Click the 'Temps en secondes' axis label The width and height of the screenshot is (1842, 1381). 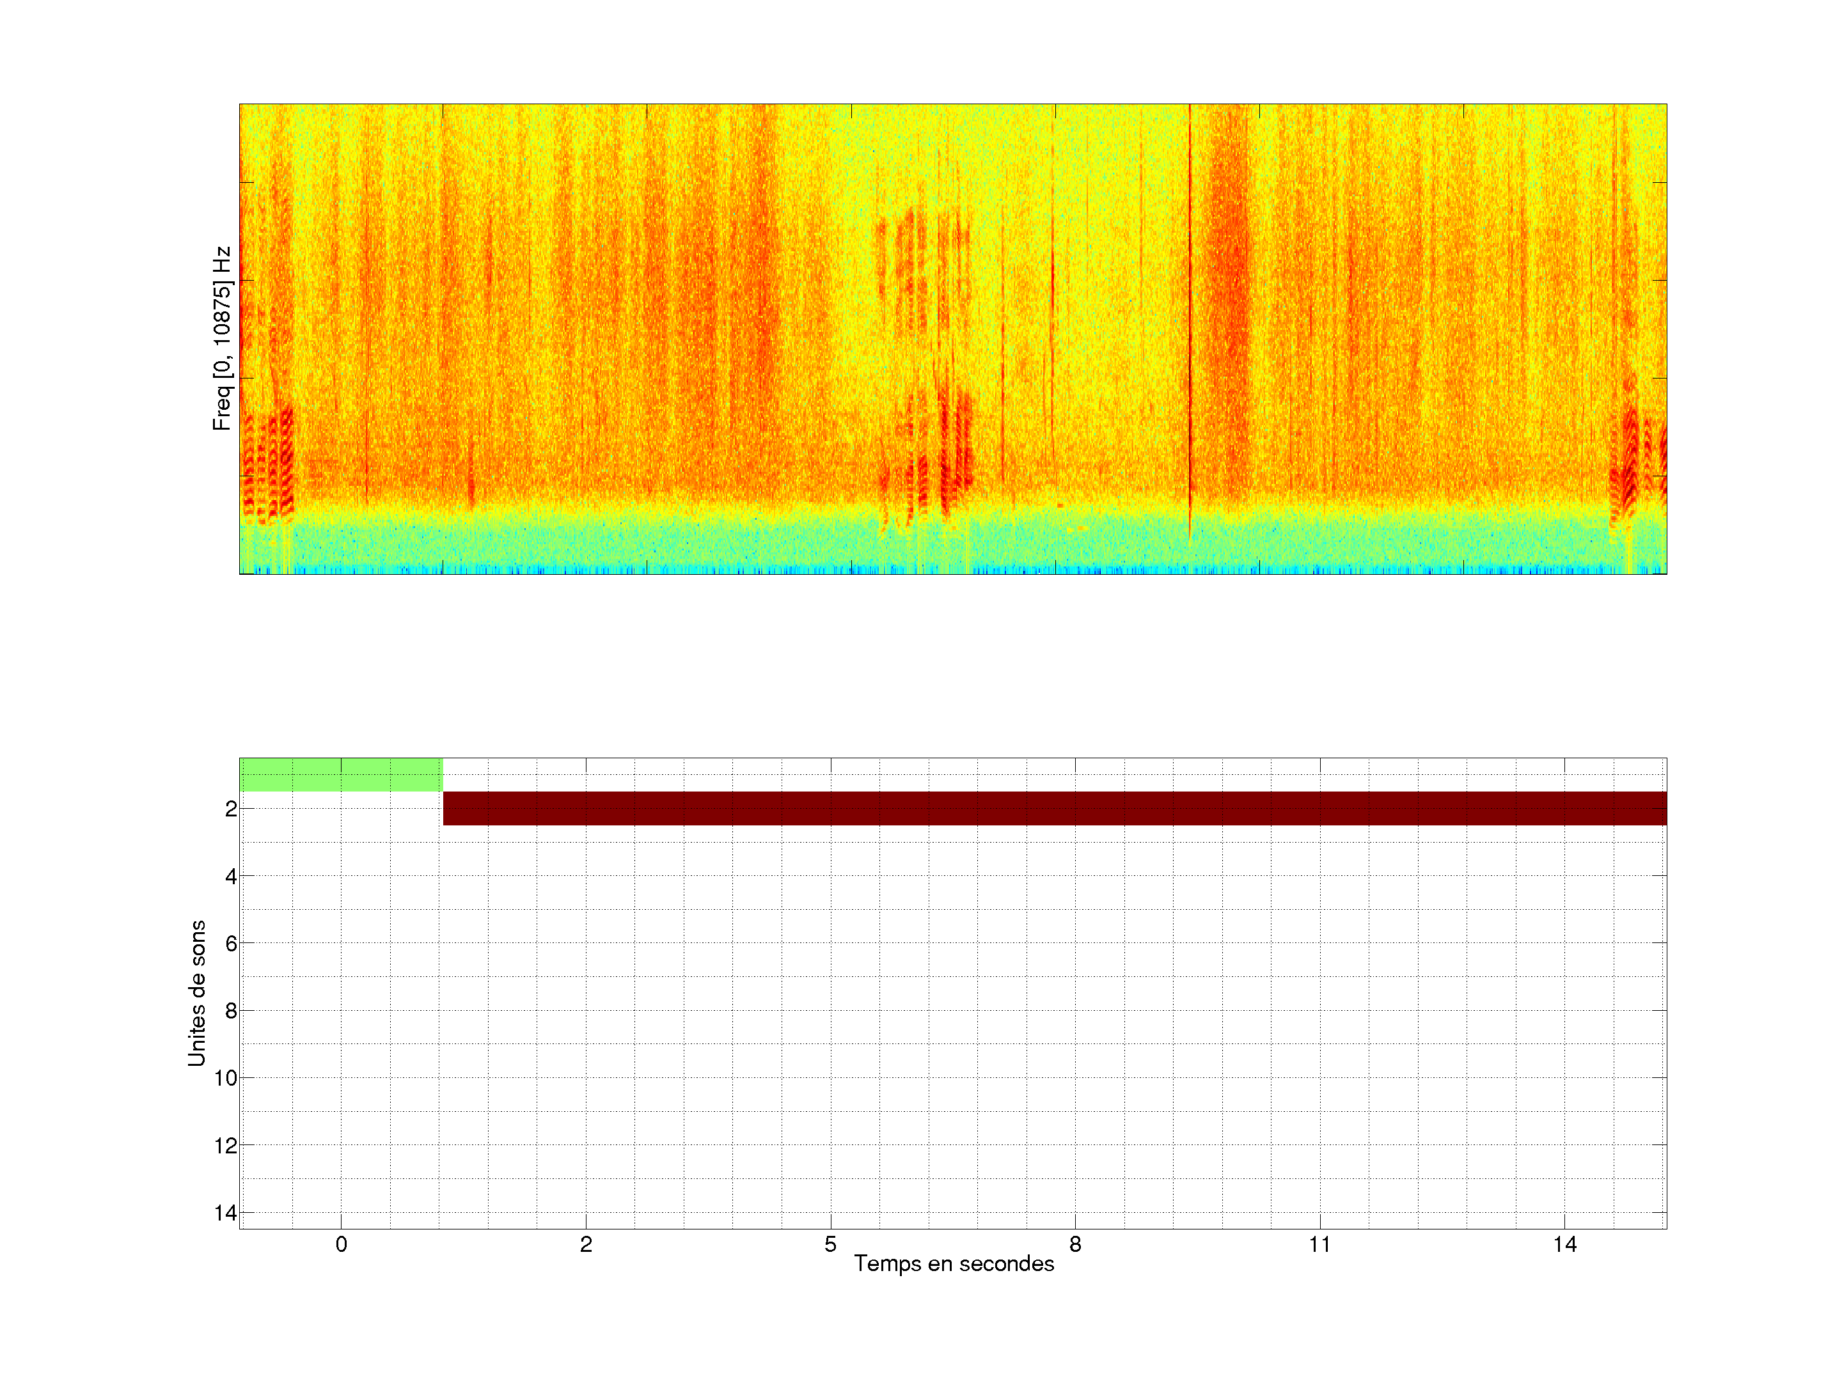[x=954, y=1265]
